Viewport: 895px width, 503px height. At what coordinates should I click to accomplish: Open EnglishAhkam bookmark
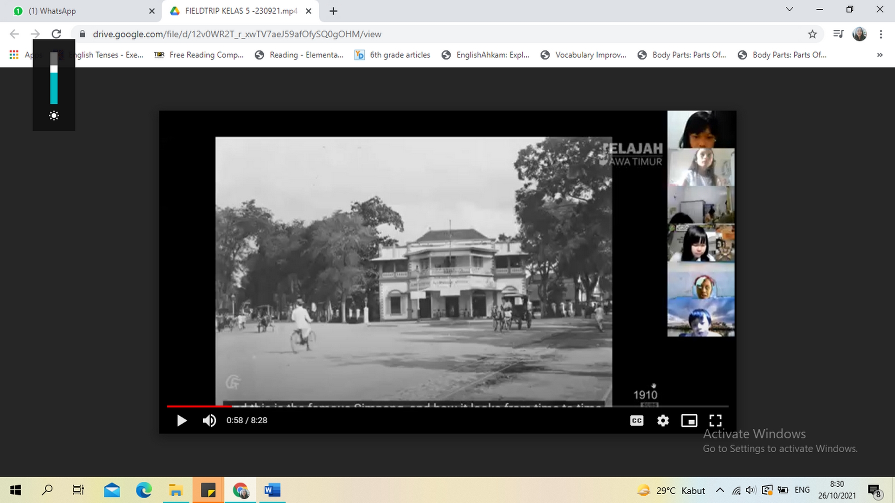[486, 55]
